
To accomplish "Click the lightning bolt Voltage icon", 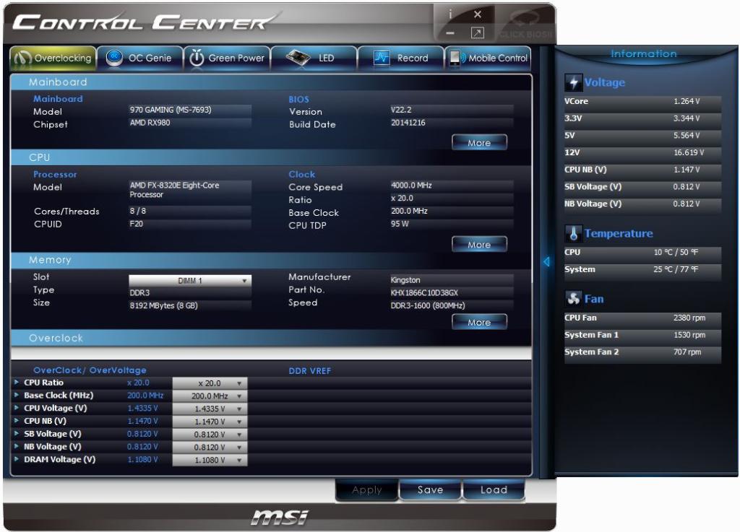I will click(x=573, y=82).
